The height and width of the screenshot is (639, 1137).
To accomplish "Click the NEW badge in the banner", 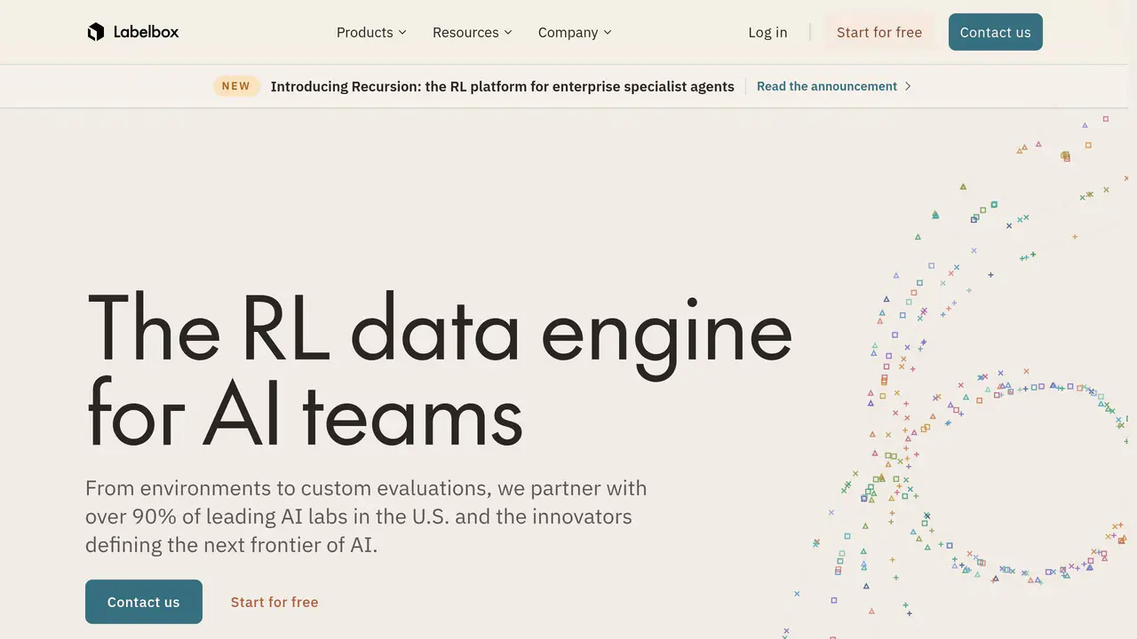I will [x=235, y=86].
